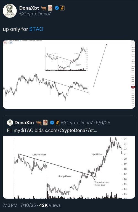This screenshot has height=212, width=138.
Task: Open the $TAO cashtag link
Action: 36,29
